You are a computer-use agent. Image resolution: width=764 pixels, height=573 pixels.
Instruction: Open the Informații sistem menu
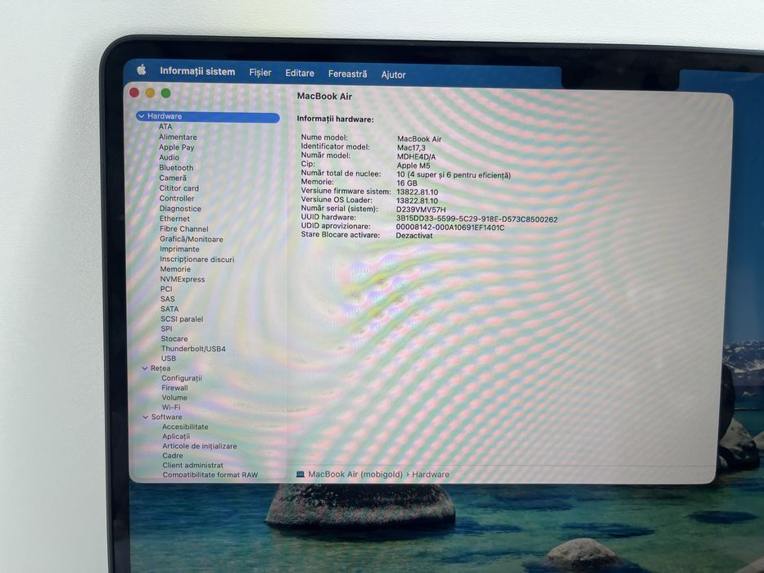point(197,71)
